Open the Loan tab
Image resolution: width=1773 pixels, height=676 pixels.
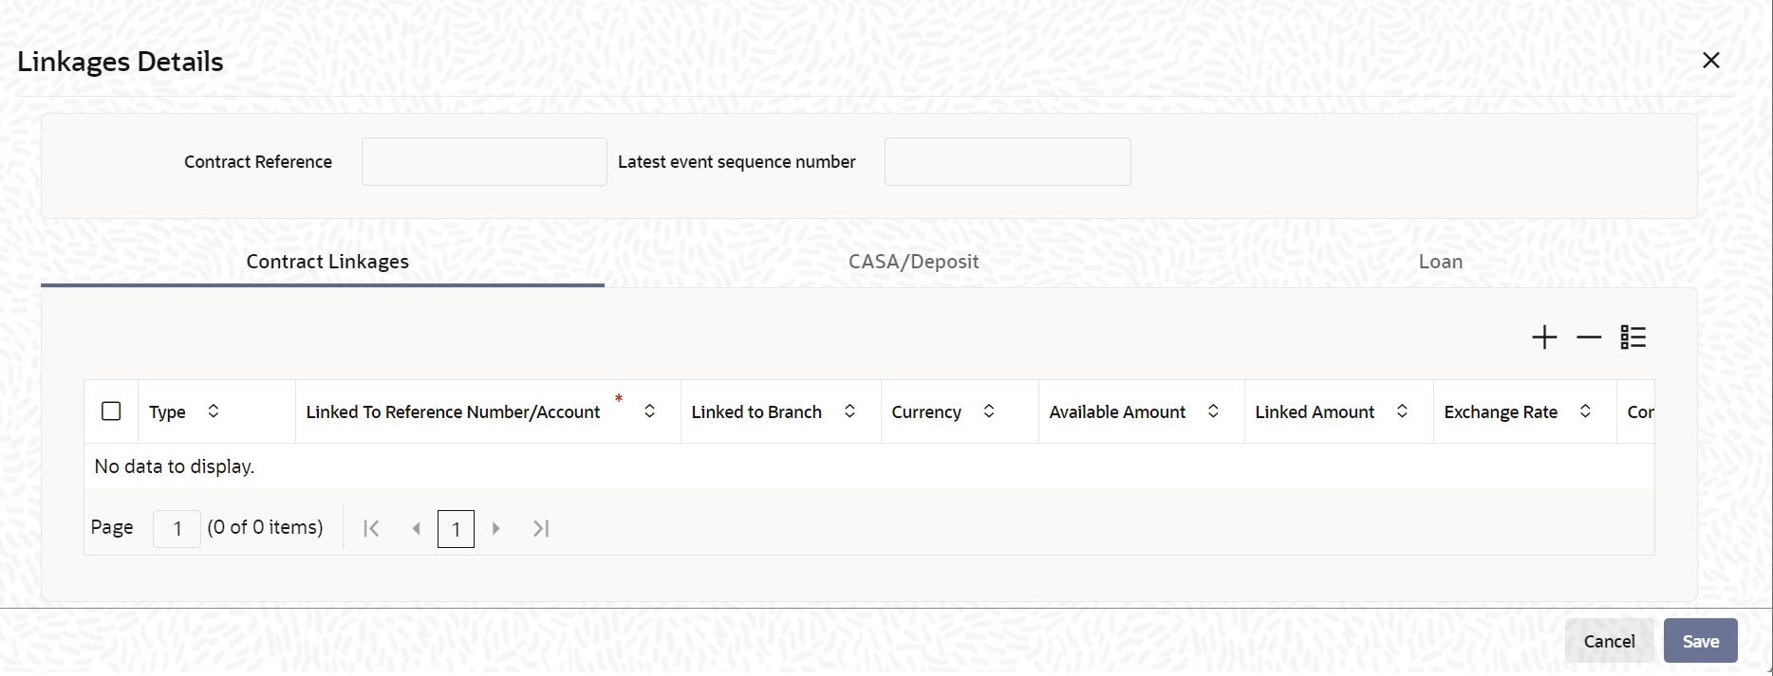pos(1440,262)
